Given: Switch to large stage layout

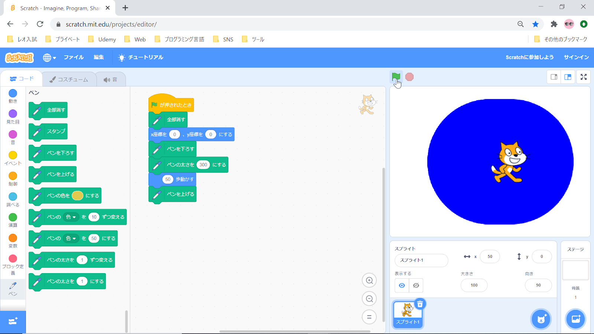Looking at the screenshot, I should tap(568, 77).
